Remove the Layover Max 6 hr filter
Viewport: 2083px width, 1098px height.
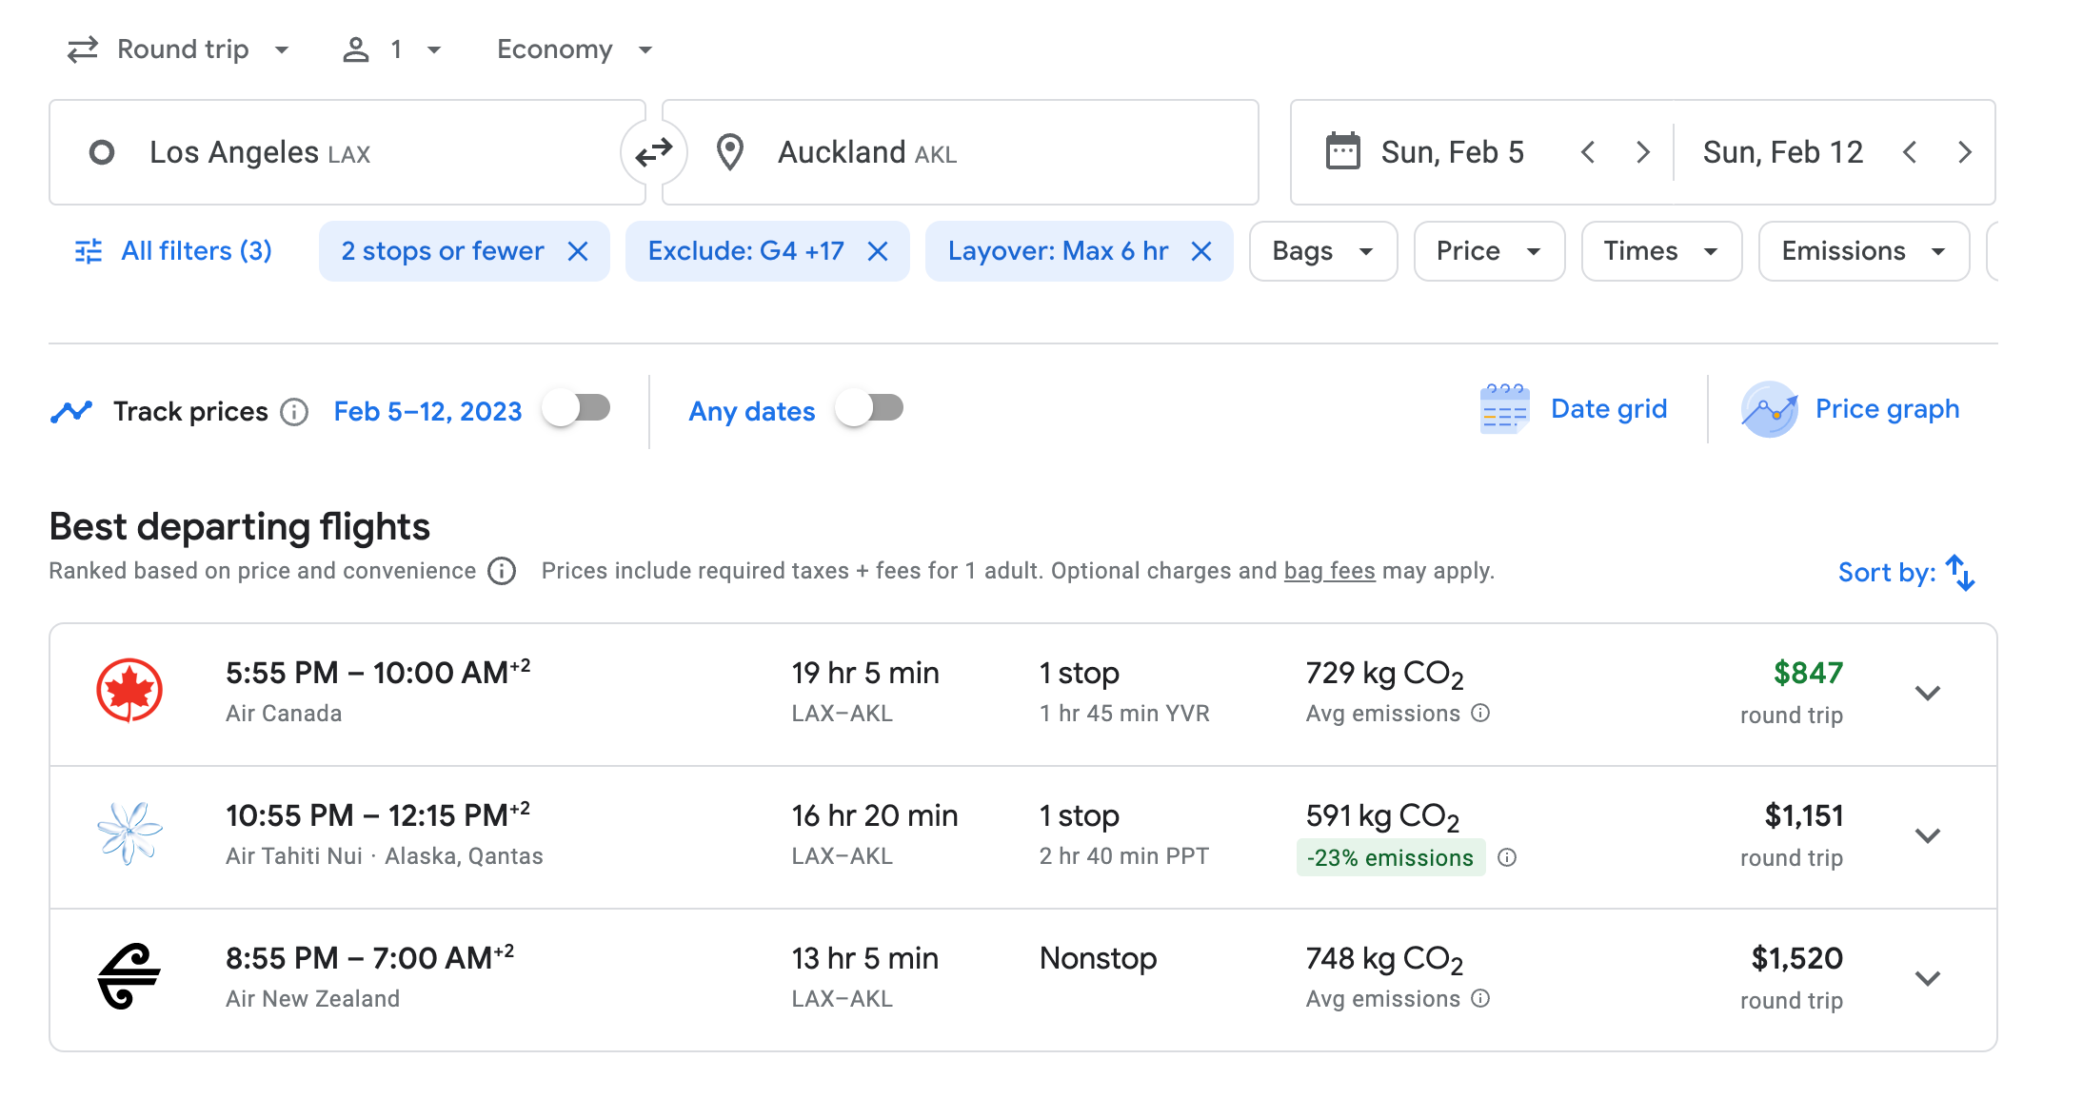coord(1201,251)
